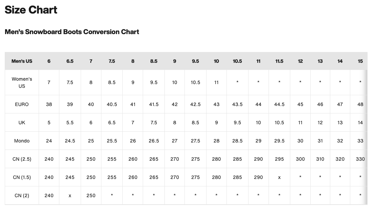
Task: Click the EURO value 42.5 cell
Action: click(195, 104)
